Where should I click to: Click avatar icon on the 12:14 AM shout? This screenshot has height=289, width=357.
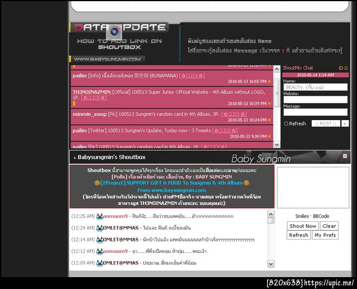click(x=99, y=240)
